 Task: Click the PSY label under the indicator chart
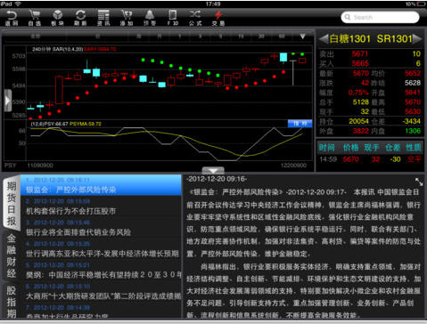[x=11, y=166]
